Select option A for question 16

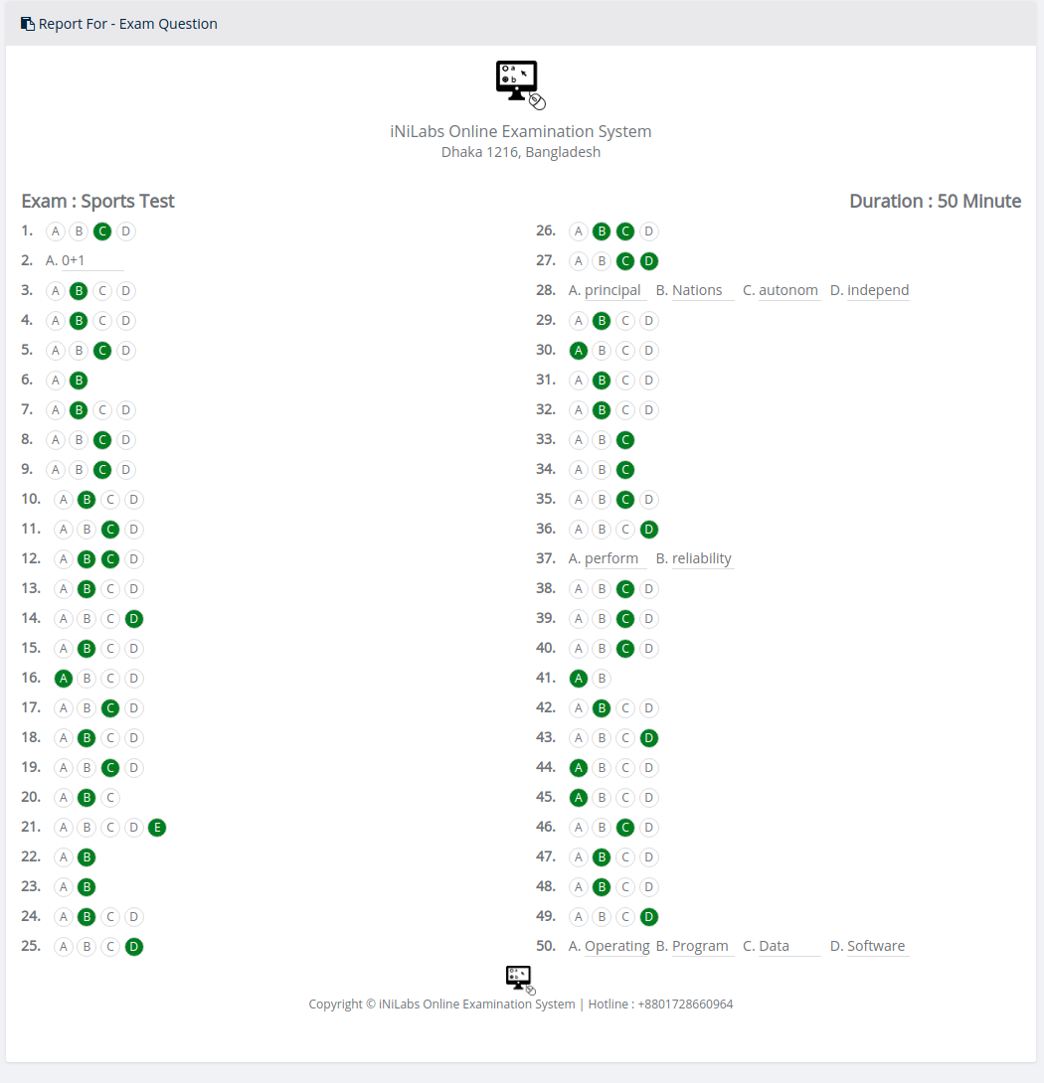[64, 679]
